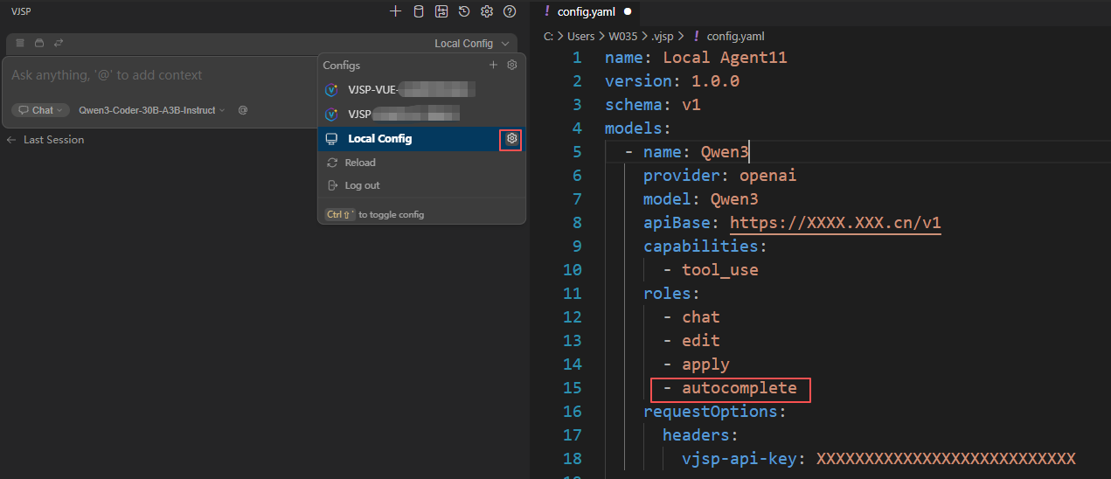Open the Last Session link
Viewport: 1111px width, 479px height.
54,140
